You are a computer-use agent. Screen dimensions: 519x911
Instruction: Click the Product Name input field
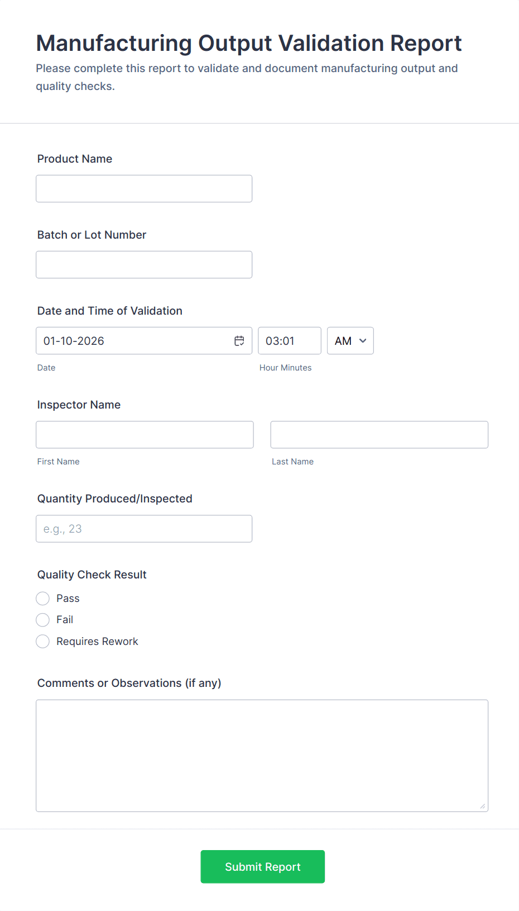click(143, 188)
